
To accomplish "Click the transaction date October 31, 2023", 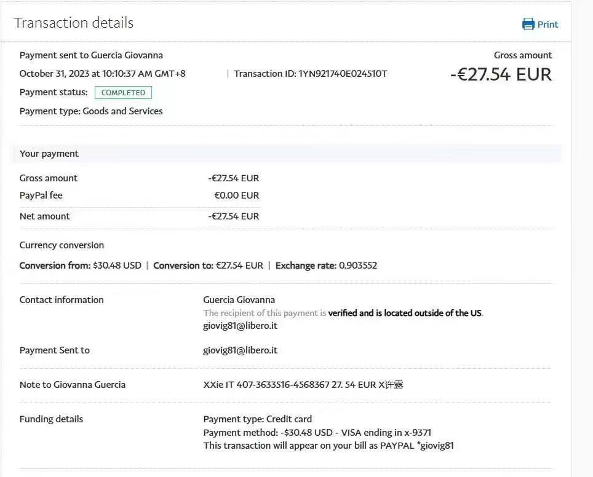I will (x=102, y=74).
